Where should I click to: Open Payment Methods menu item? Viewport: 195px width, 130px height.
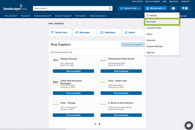click(162, 46)
